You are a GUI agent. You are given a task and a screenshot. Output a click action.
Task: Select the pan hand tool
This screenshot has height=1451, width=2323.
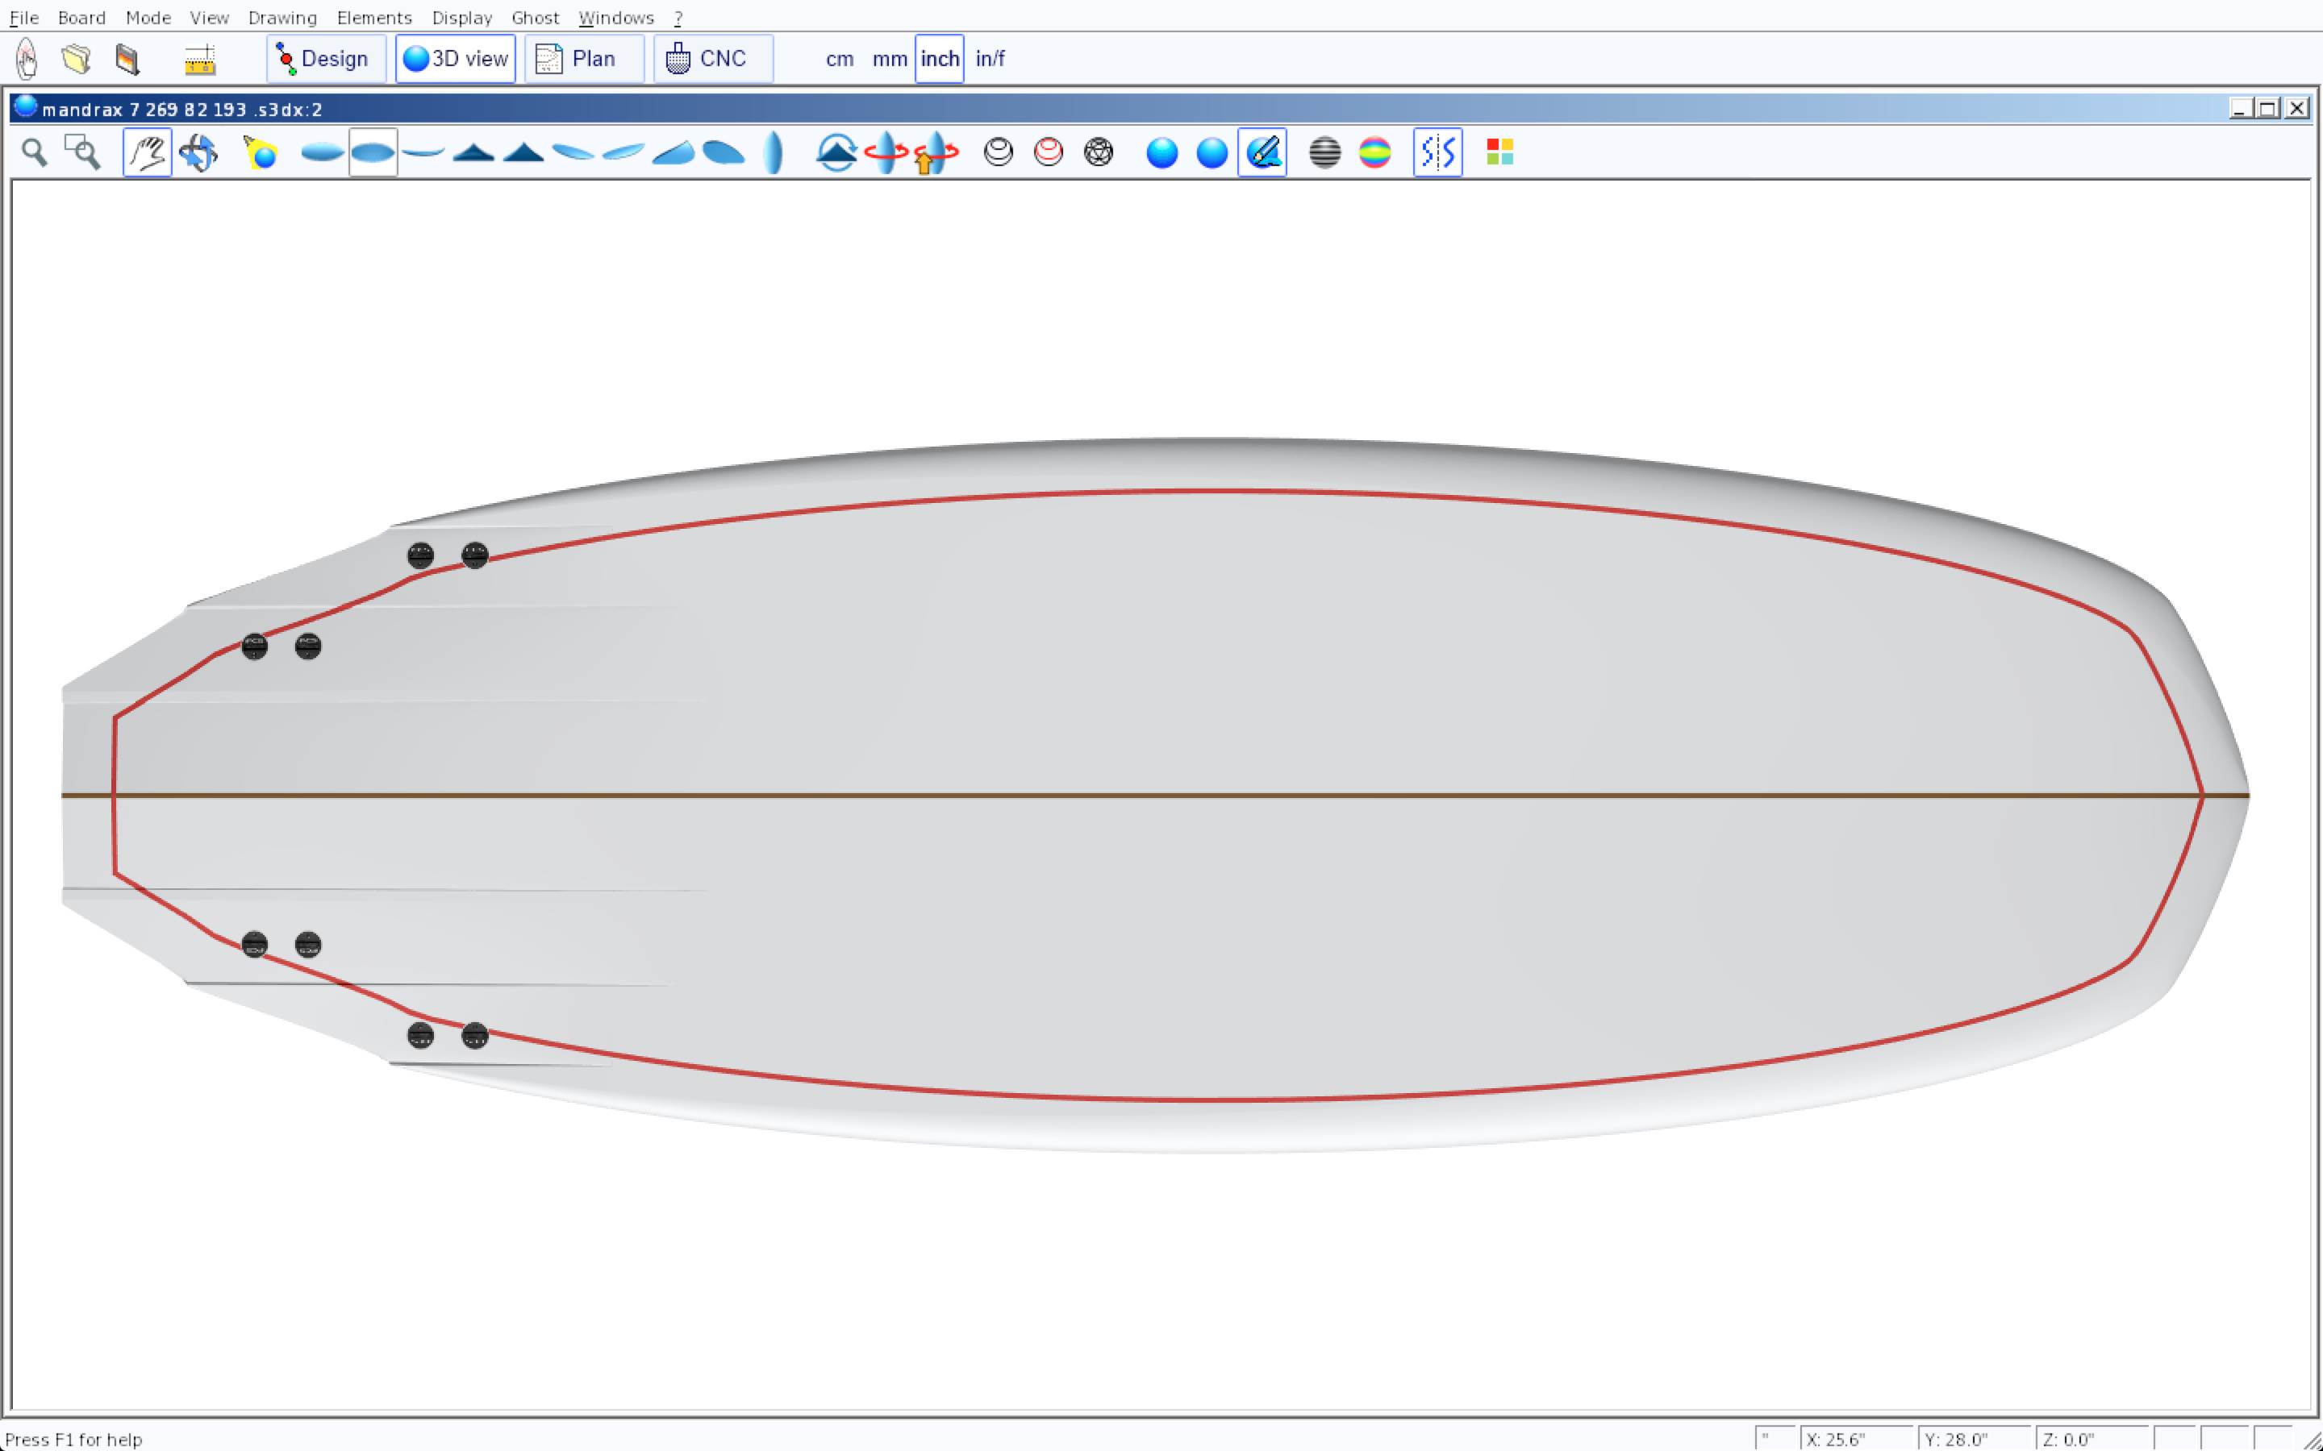[147, 152]
